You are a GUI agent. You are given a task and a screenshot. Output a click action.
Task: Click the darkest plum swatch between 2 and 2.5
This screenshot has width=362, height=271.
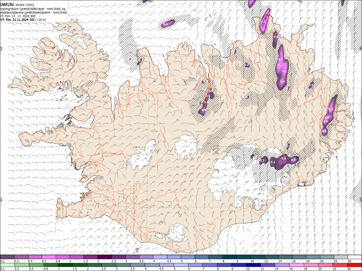pyautogui.click(x=104, y=257)
